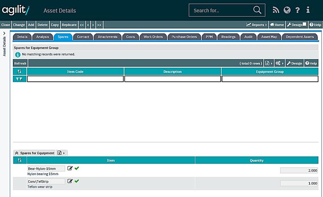
Task: Expand the grid settings gears dropdown
Action: (x=280, y=63)
